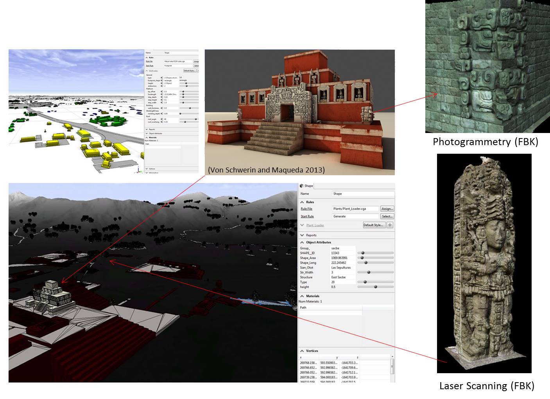
Task: Adjust the wall_thickness slider in upper Inspector
Action: 189,108
